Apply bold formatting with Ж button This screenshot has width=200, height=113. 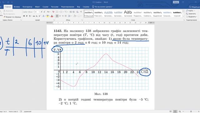pos(24,16)
